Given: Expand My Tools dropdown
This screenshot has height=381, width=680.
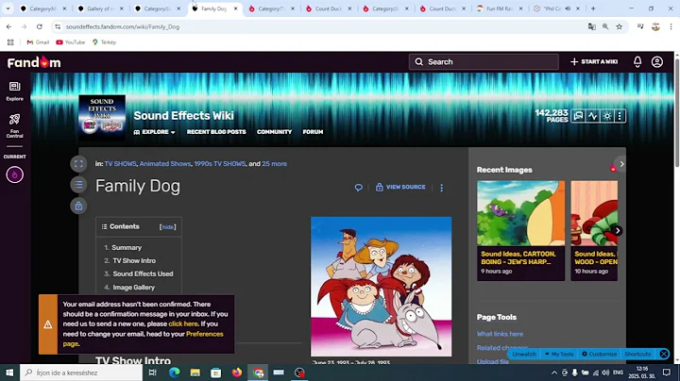Looking at the screenshot, I should 559,355.
